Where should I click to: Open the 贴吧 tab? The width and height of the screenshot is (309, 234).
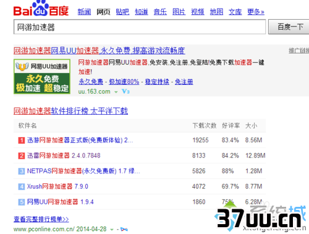point(122,12)
